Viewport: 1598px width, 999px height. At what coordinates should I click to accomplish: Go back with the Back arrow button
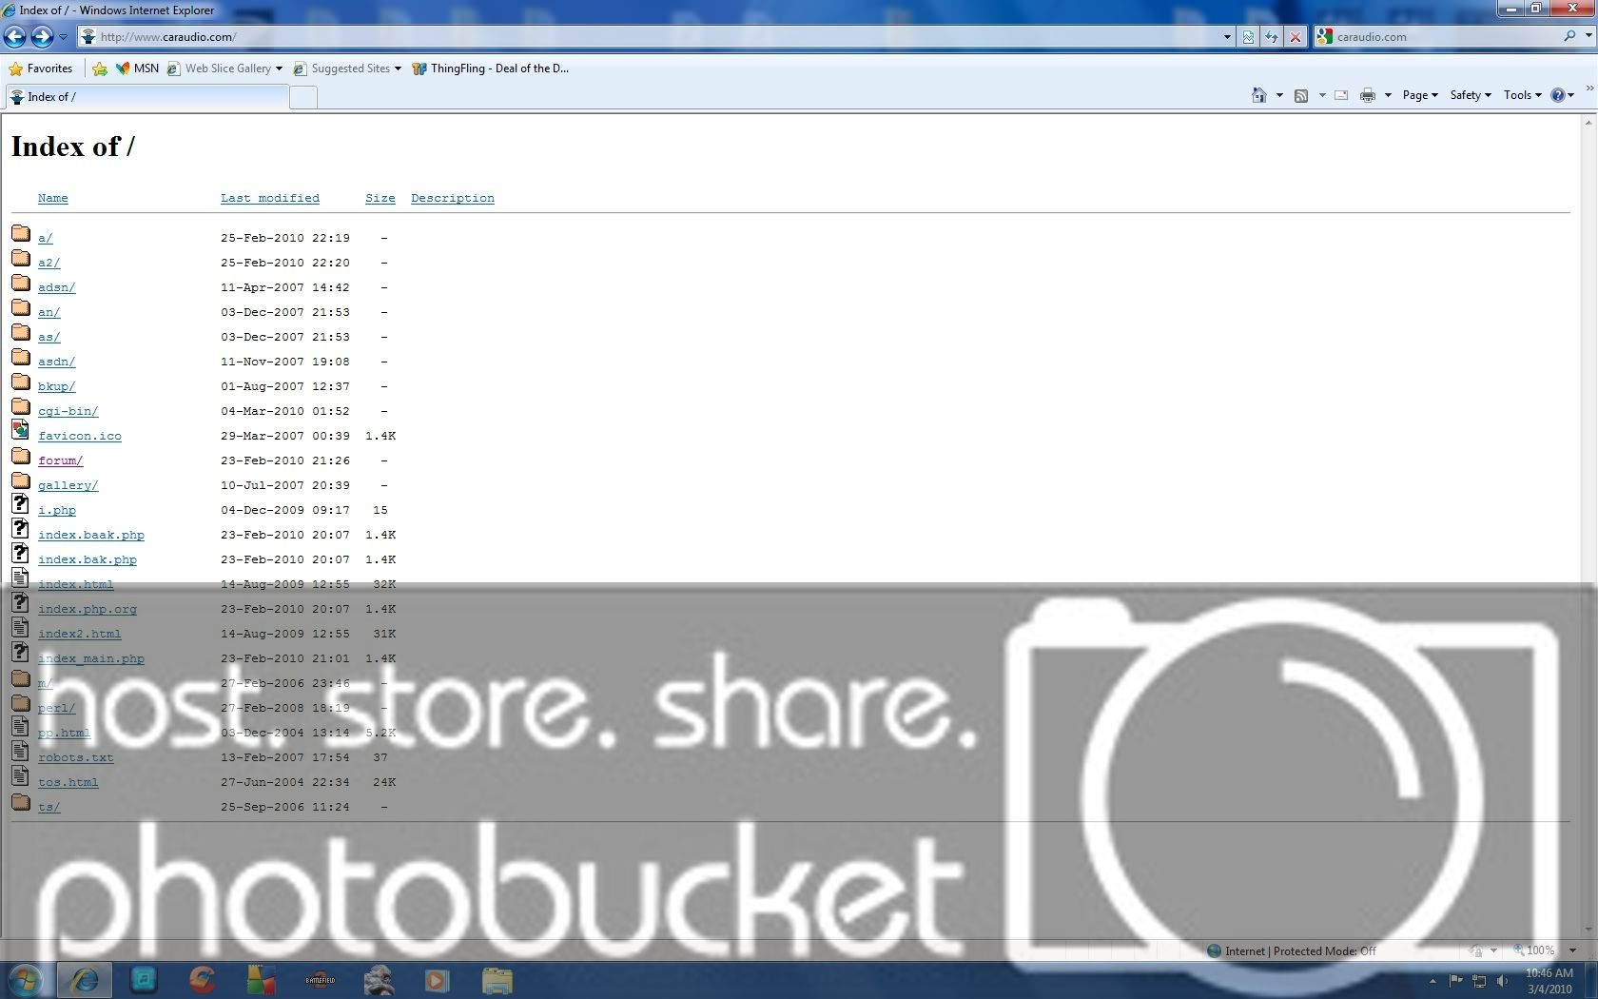(x=14, y=37)
